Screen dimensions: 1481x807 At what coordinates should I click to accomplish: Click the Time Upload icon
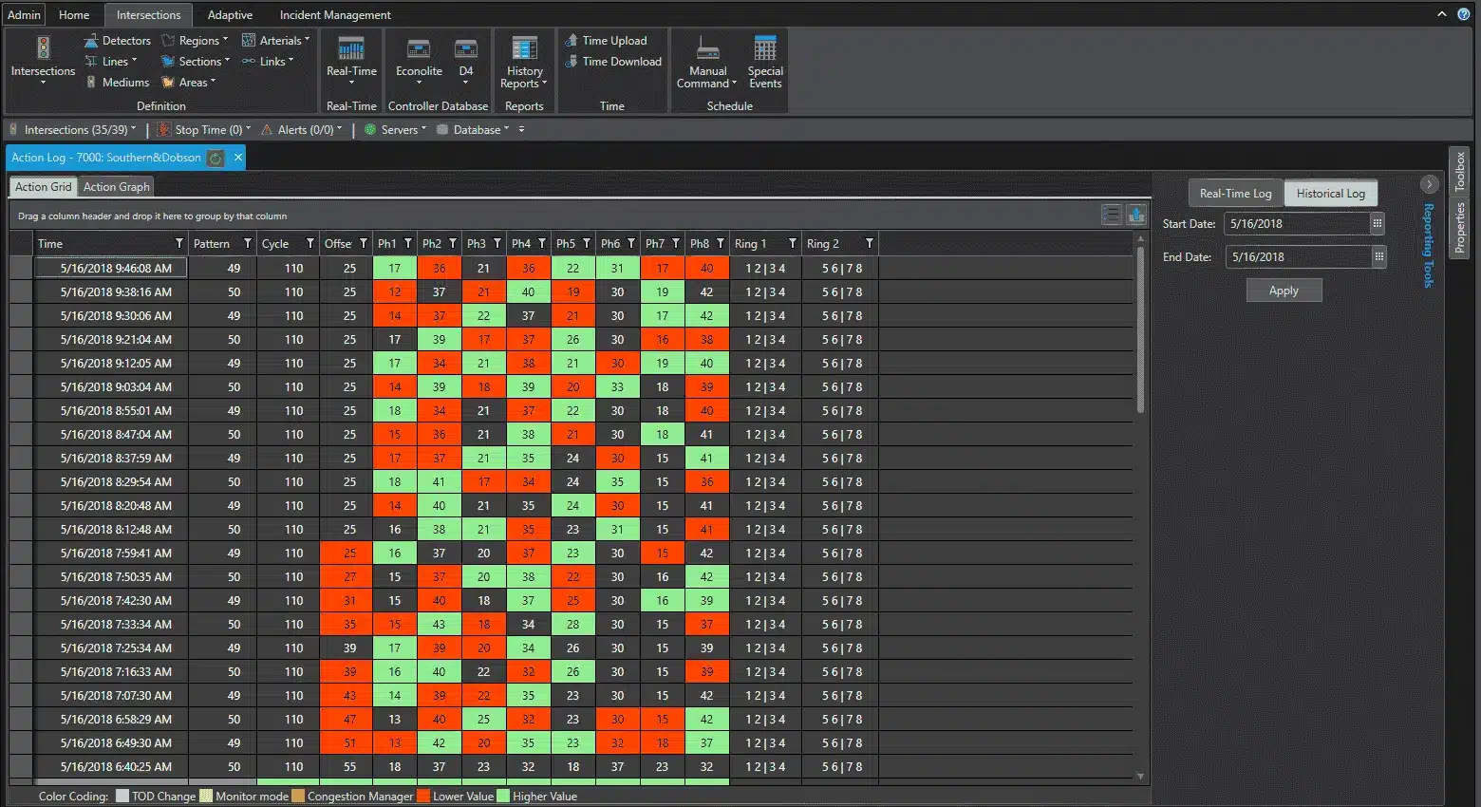(x=572, y=41)
